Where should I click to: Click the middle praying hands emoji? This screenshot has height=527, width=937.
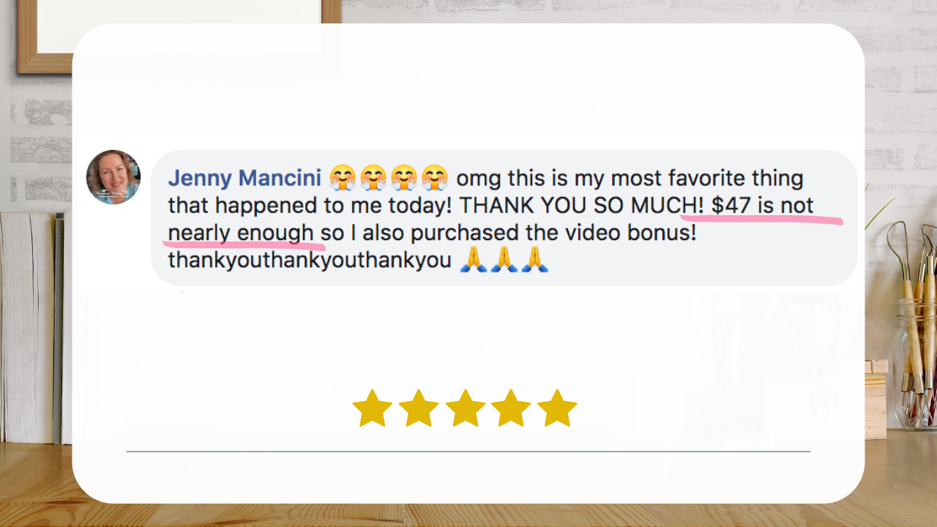[x=504, y=260]
